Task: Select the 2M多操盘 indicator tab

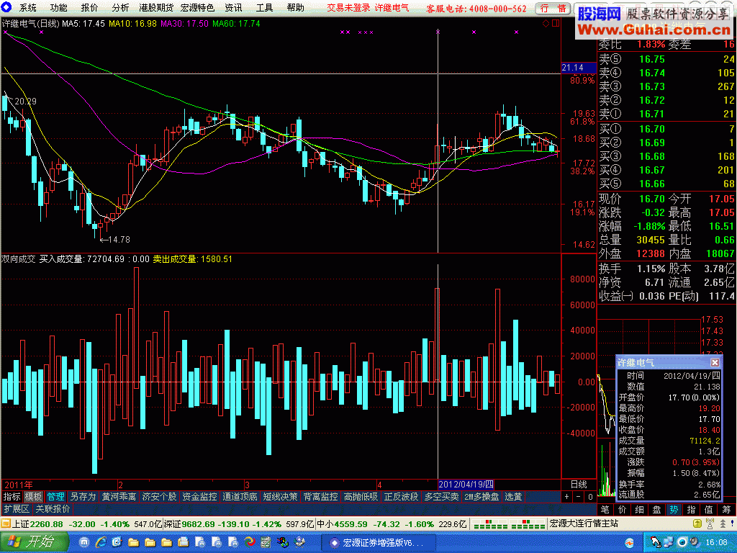Action: click(x=481, y=497)
